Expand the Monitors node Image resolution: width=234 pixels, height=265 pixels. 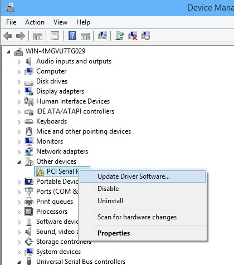(x=19, y=142)
